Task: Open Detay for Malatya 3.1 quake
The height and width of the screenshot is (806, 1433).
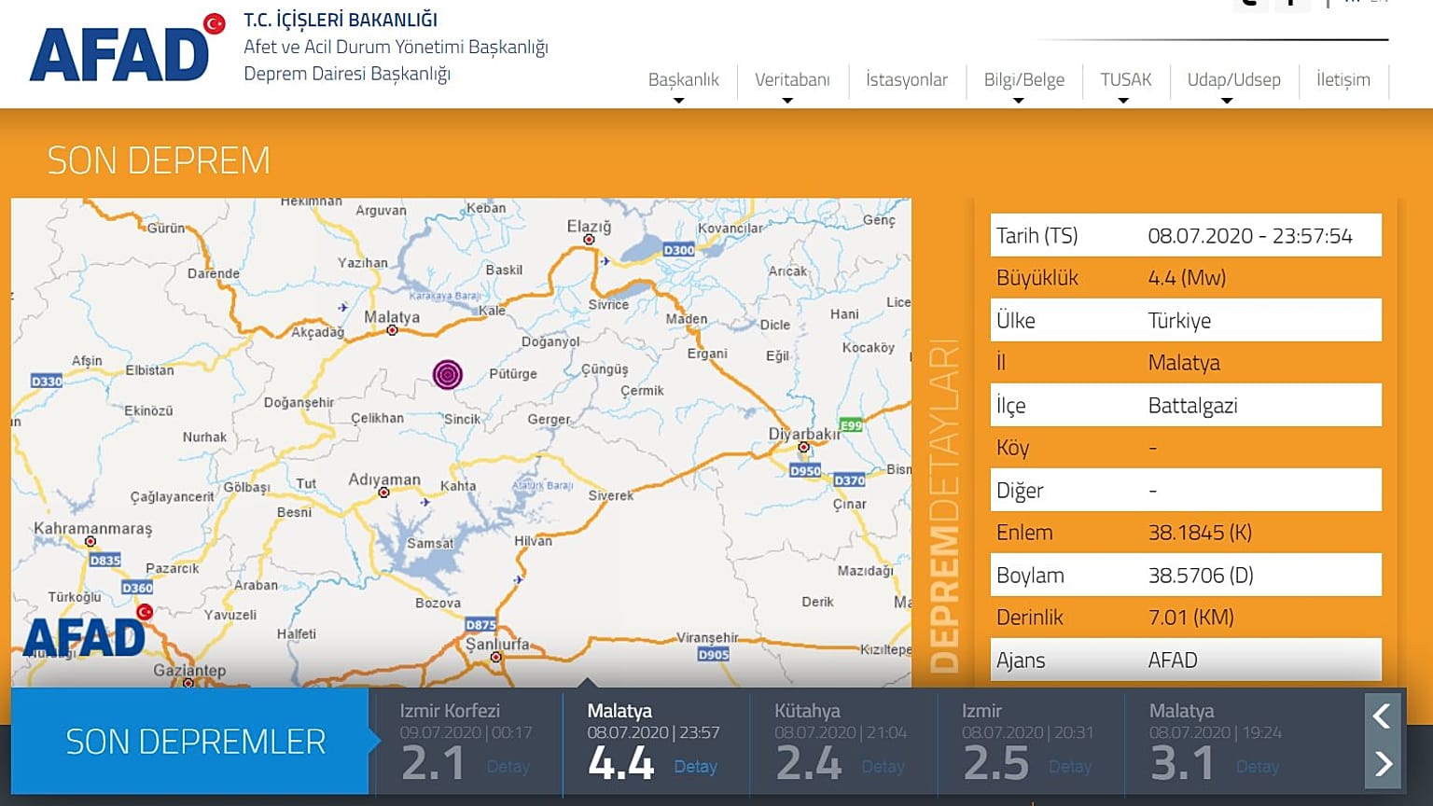Action: click(1258, 767)
